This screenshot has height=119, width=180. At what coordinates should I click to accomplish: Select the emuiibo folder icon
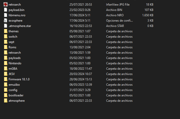6,84
